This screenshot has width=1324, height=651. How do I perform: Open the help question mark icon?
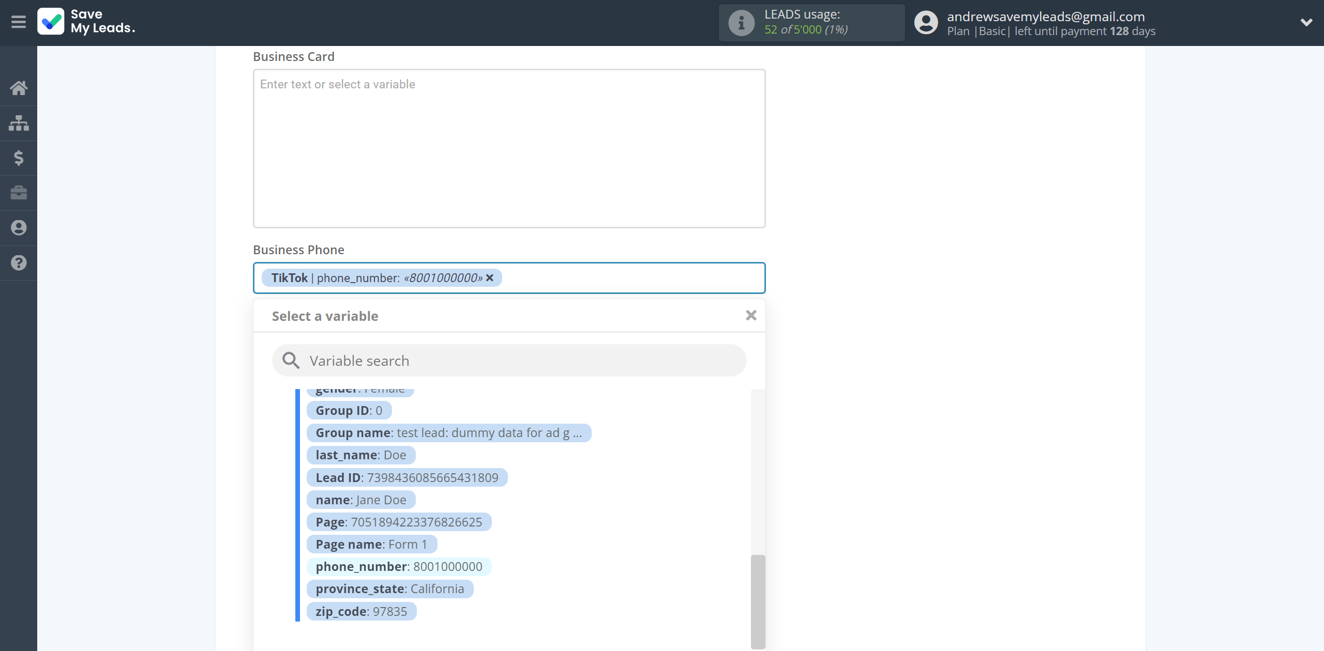(x=19, y=263)
